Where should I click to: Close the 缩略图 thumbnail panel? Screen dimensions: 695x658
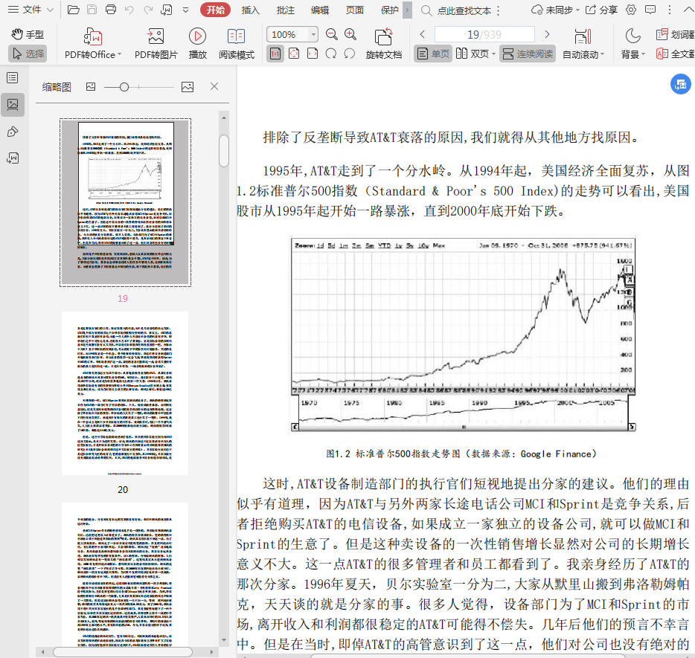point(214,86)
